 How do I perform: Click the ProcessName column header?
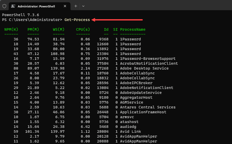[x=132, y=29]
